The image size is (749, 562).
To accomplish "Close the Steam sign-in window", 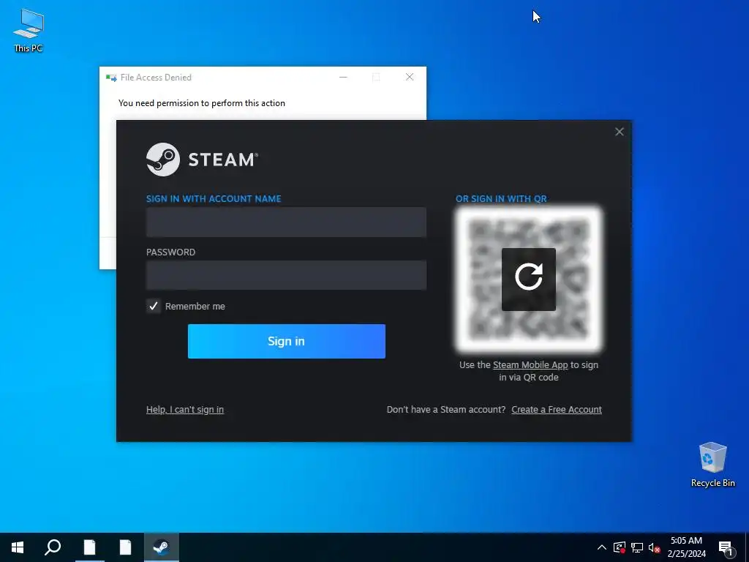I will point(619,132).
